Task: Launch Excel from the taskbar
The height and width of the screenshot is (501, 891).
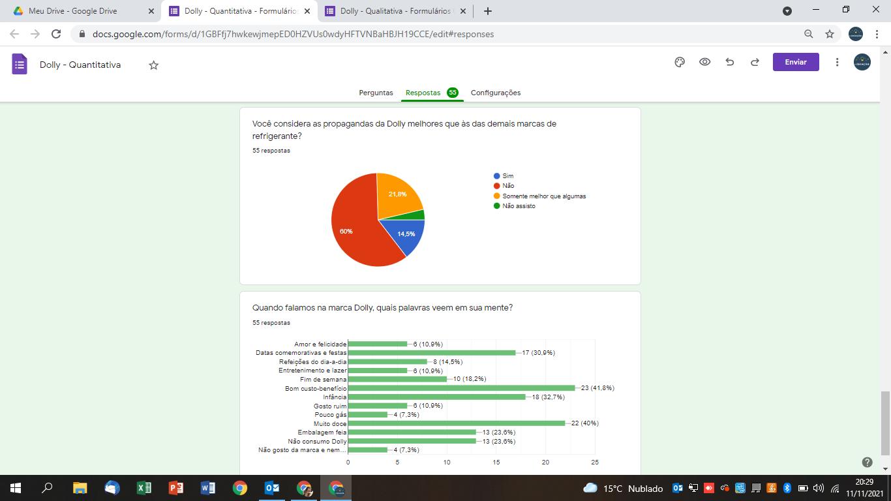Action: [144, 488]
